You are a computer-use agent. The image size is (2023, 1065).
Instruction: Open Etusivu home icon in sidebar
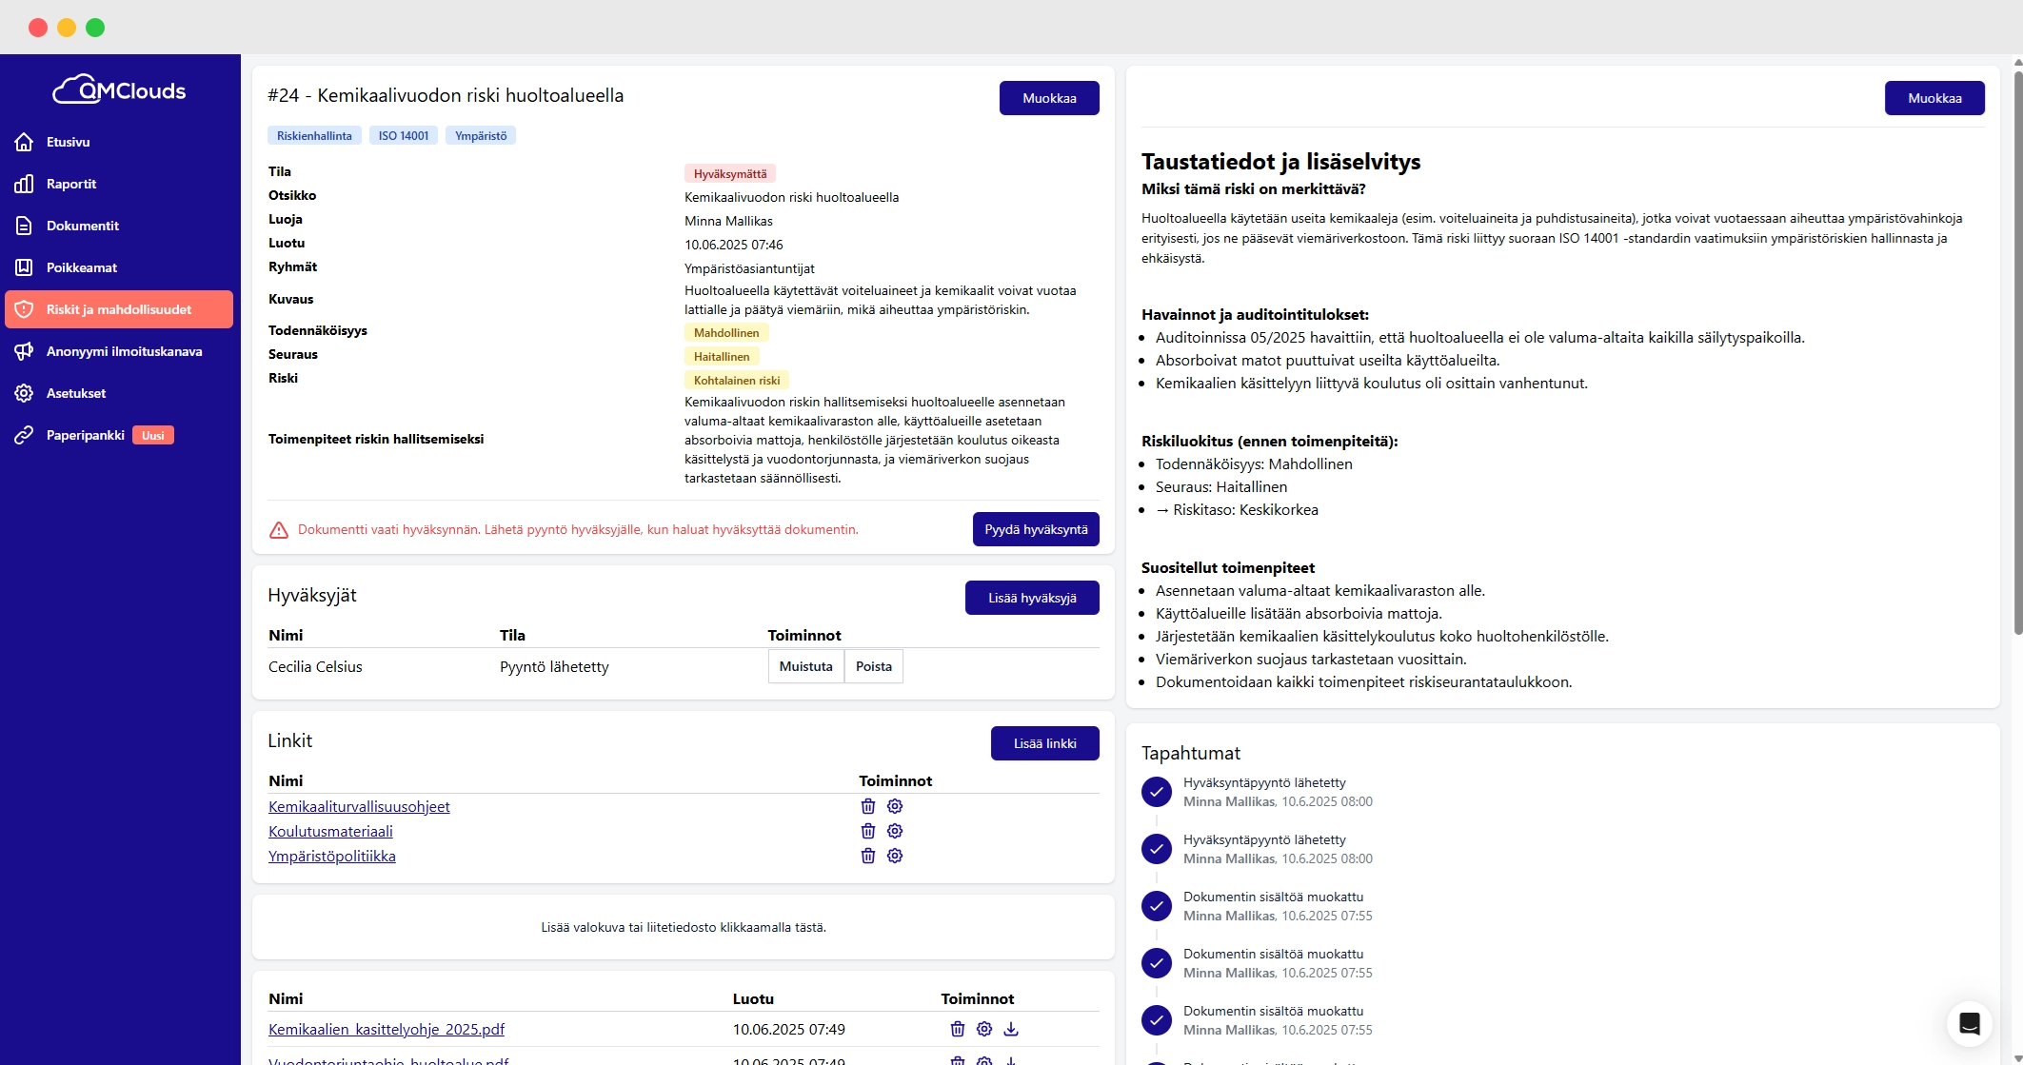pyautogui.click(x=25, y=142)
